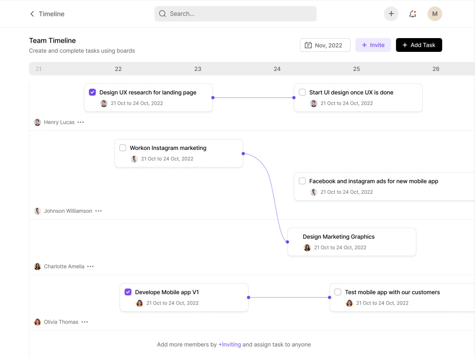Image resolution: width=476 pixels, height=357 pixels.
Task: Click assignee avatar on Design Marketing Graphics card
Action: coord(307,248)
